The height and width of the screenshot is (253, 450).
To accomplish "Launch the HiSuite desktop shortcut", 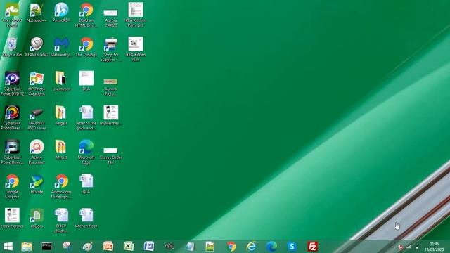I will coord(37,183).
